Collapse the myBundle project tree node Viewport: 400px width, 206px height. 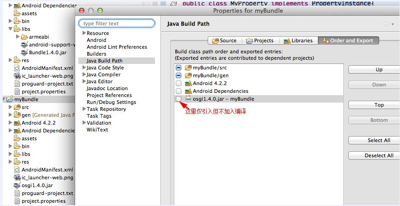(x=4, y=99)
